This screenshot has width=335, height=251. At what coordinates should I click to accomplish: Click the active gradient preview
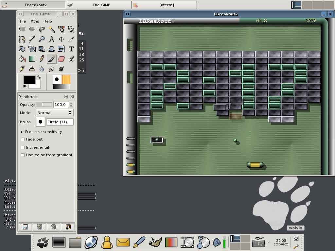pos(61,86)
